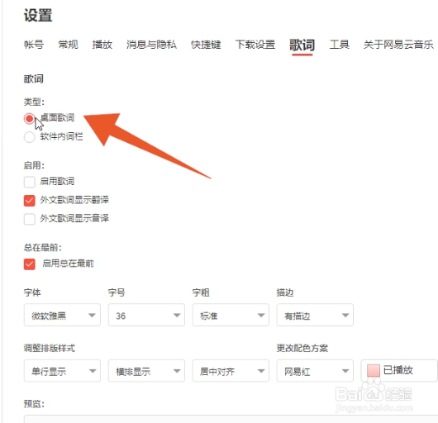The height and width of the screenshot is (423, 438).
Task: Click the 启用歌词 label text
Action: tap(57, 181)
